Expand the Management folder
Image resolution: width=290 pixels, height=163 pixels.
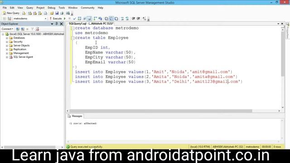(7, 53)
